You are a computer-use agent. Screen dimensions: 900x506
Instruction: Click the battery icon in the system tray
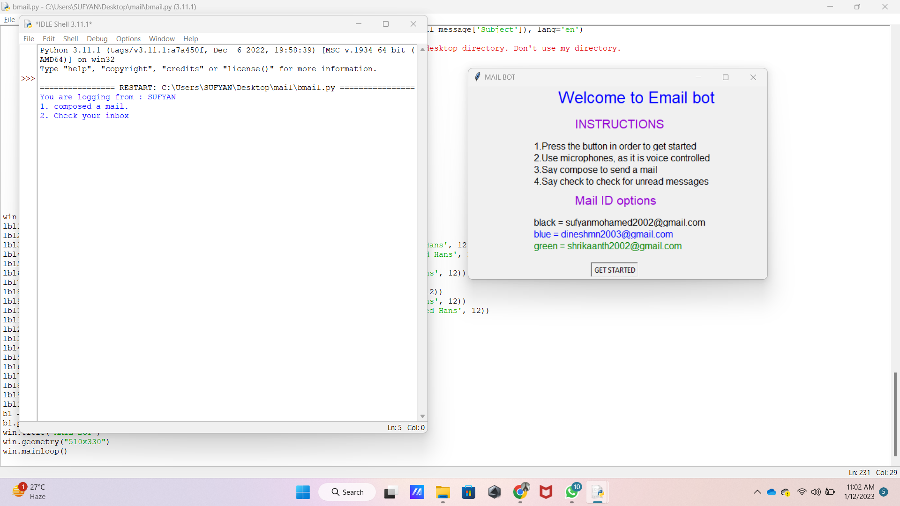[831, 492]
